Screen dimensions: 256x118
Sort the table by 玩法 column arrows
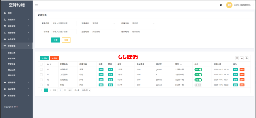181,64
